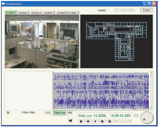Toggle the Visible radio option
This screenshot has width=158, height=127.
click(x=108, y=10)
